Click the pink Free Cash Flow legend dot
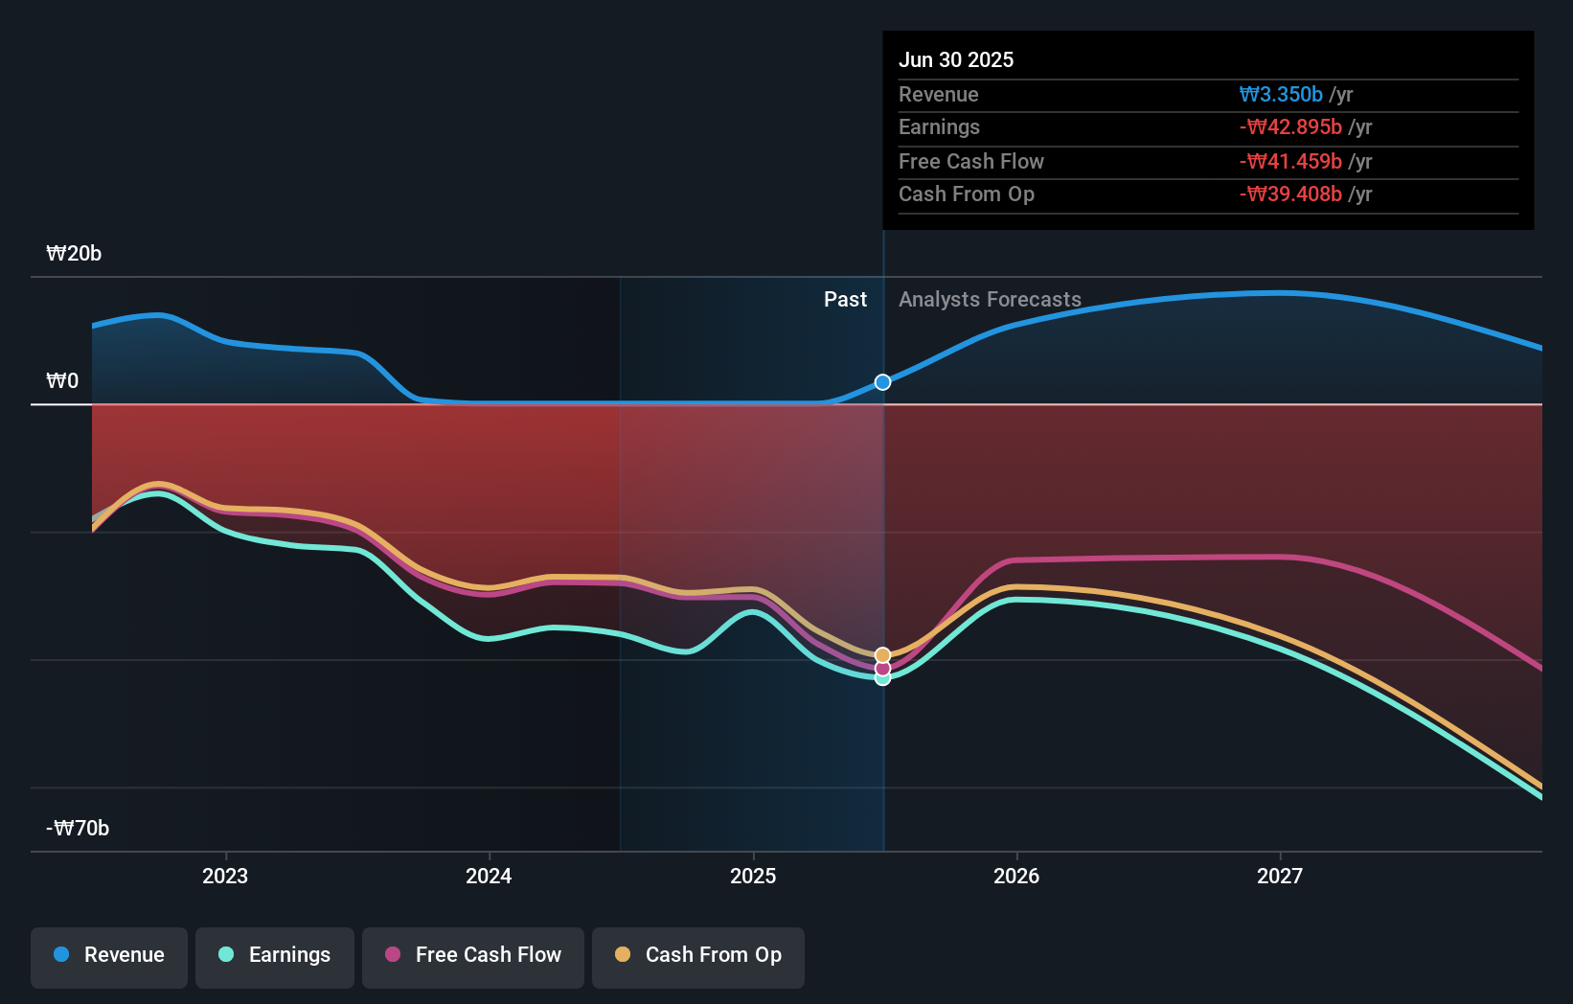This screenshot has height=1004, width=1573. click(393, 955)
